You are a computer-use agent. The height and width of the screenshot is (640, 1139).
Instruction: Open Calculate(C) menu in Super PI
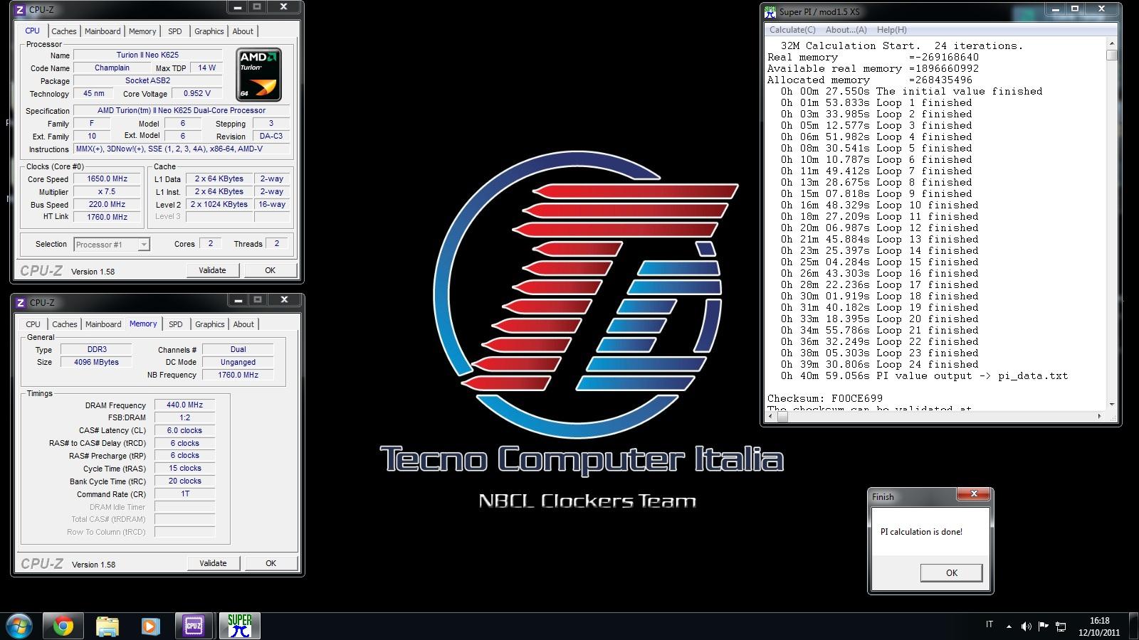[792, 30]
